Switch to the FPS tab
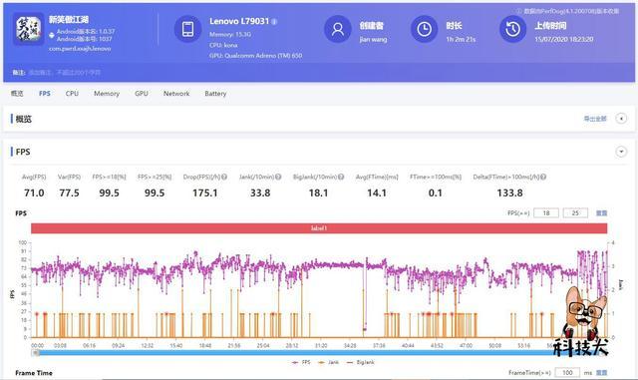Viewport: 638px width, 380px height. (x=45, y=94)
